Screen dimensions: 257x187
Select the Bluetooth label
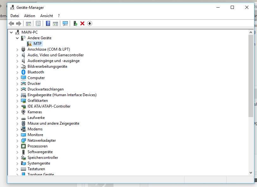point(36,72)
